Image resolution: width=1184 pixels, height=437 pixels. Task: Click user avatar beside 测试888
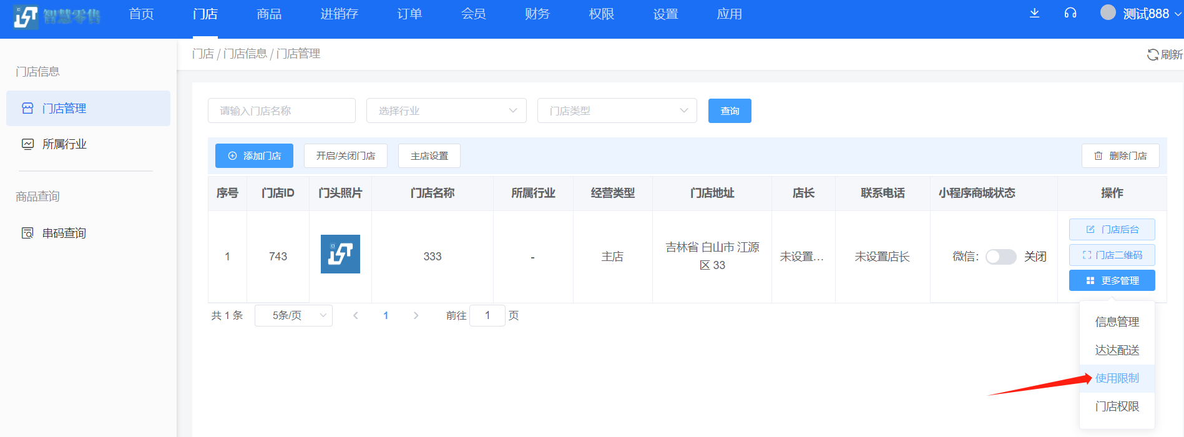(1108, 12)
